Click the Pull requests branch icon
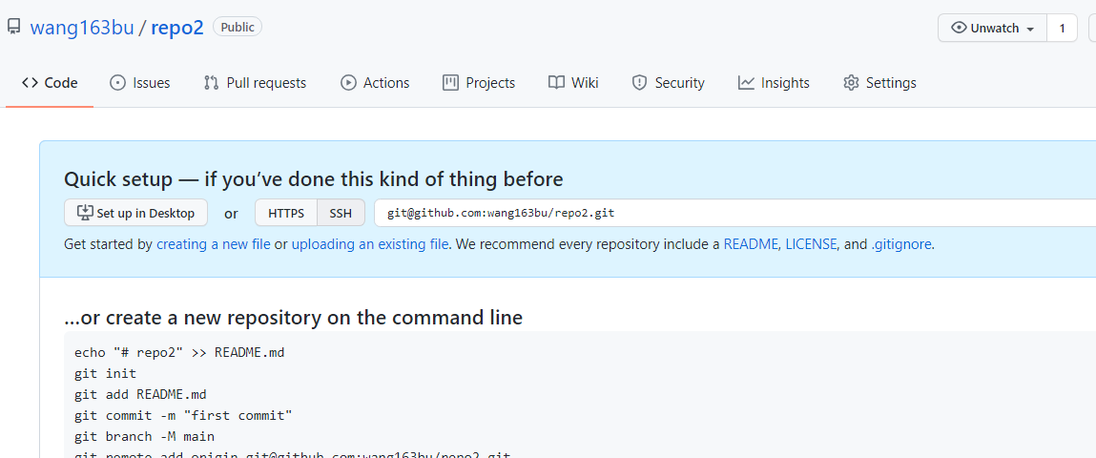1096x458 pixels. [x=211, y=83]
